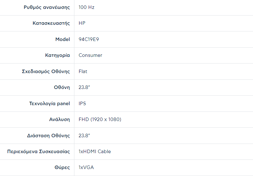Click the 'Κατασκευαστής' row label
The width and height of the screenshot is (253, 176).
tap(51, 23)
